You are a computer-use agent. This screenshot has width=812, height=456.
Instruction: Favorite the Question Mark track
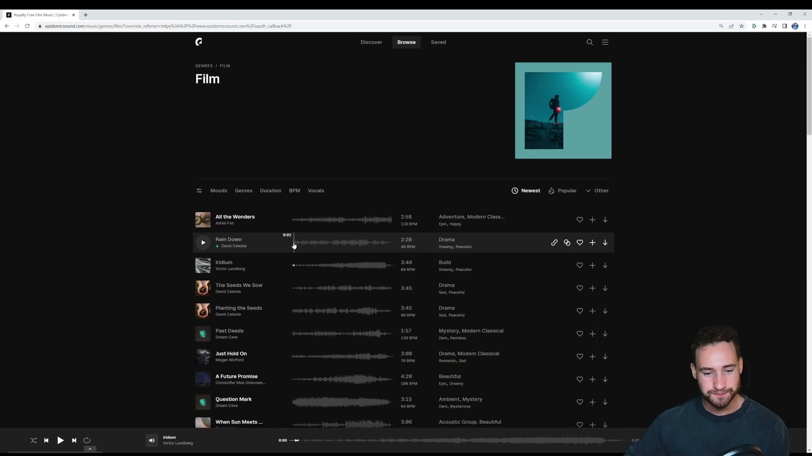pos(580,402)
